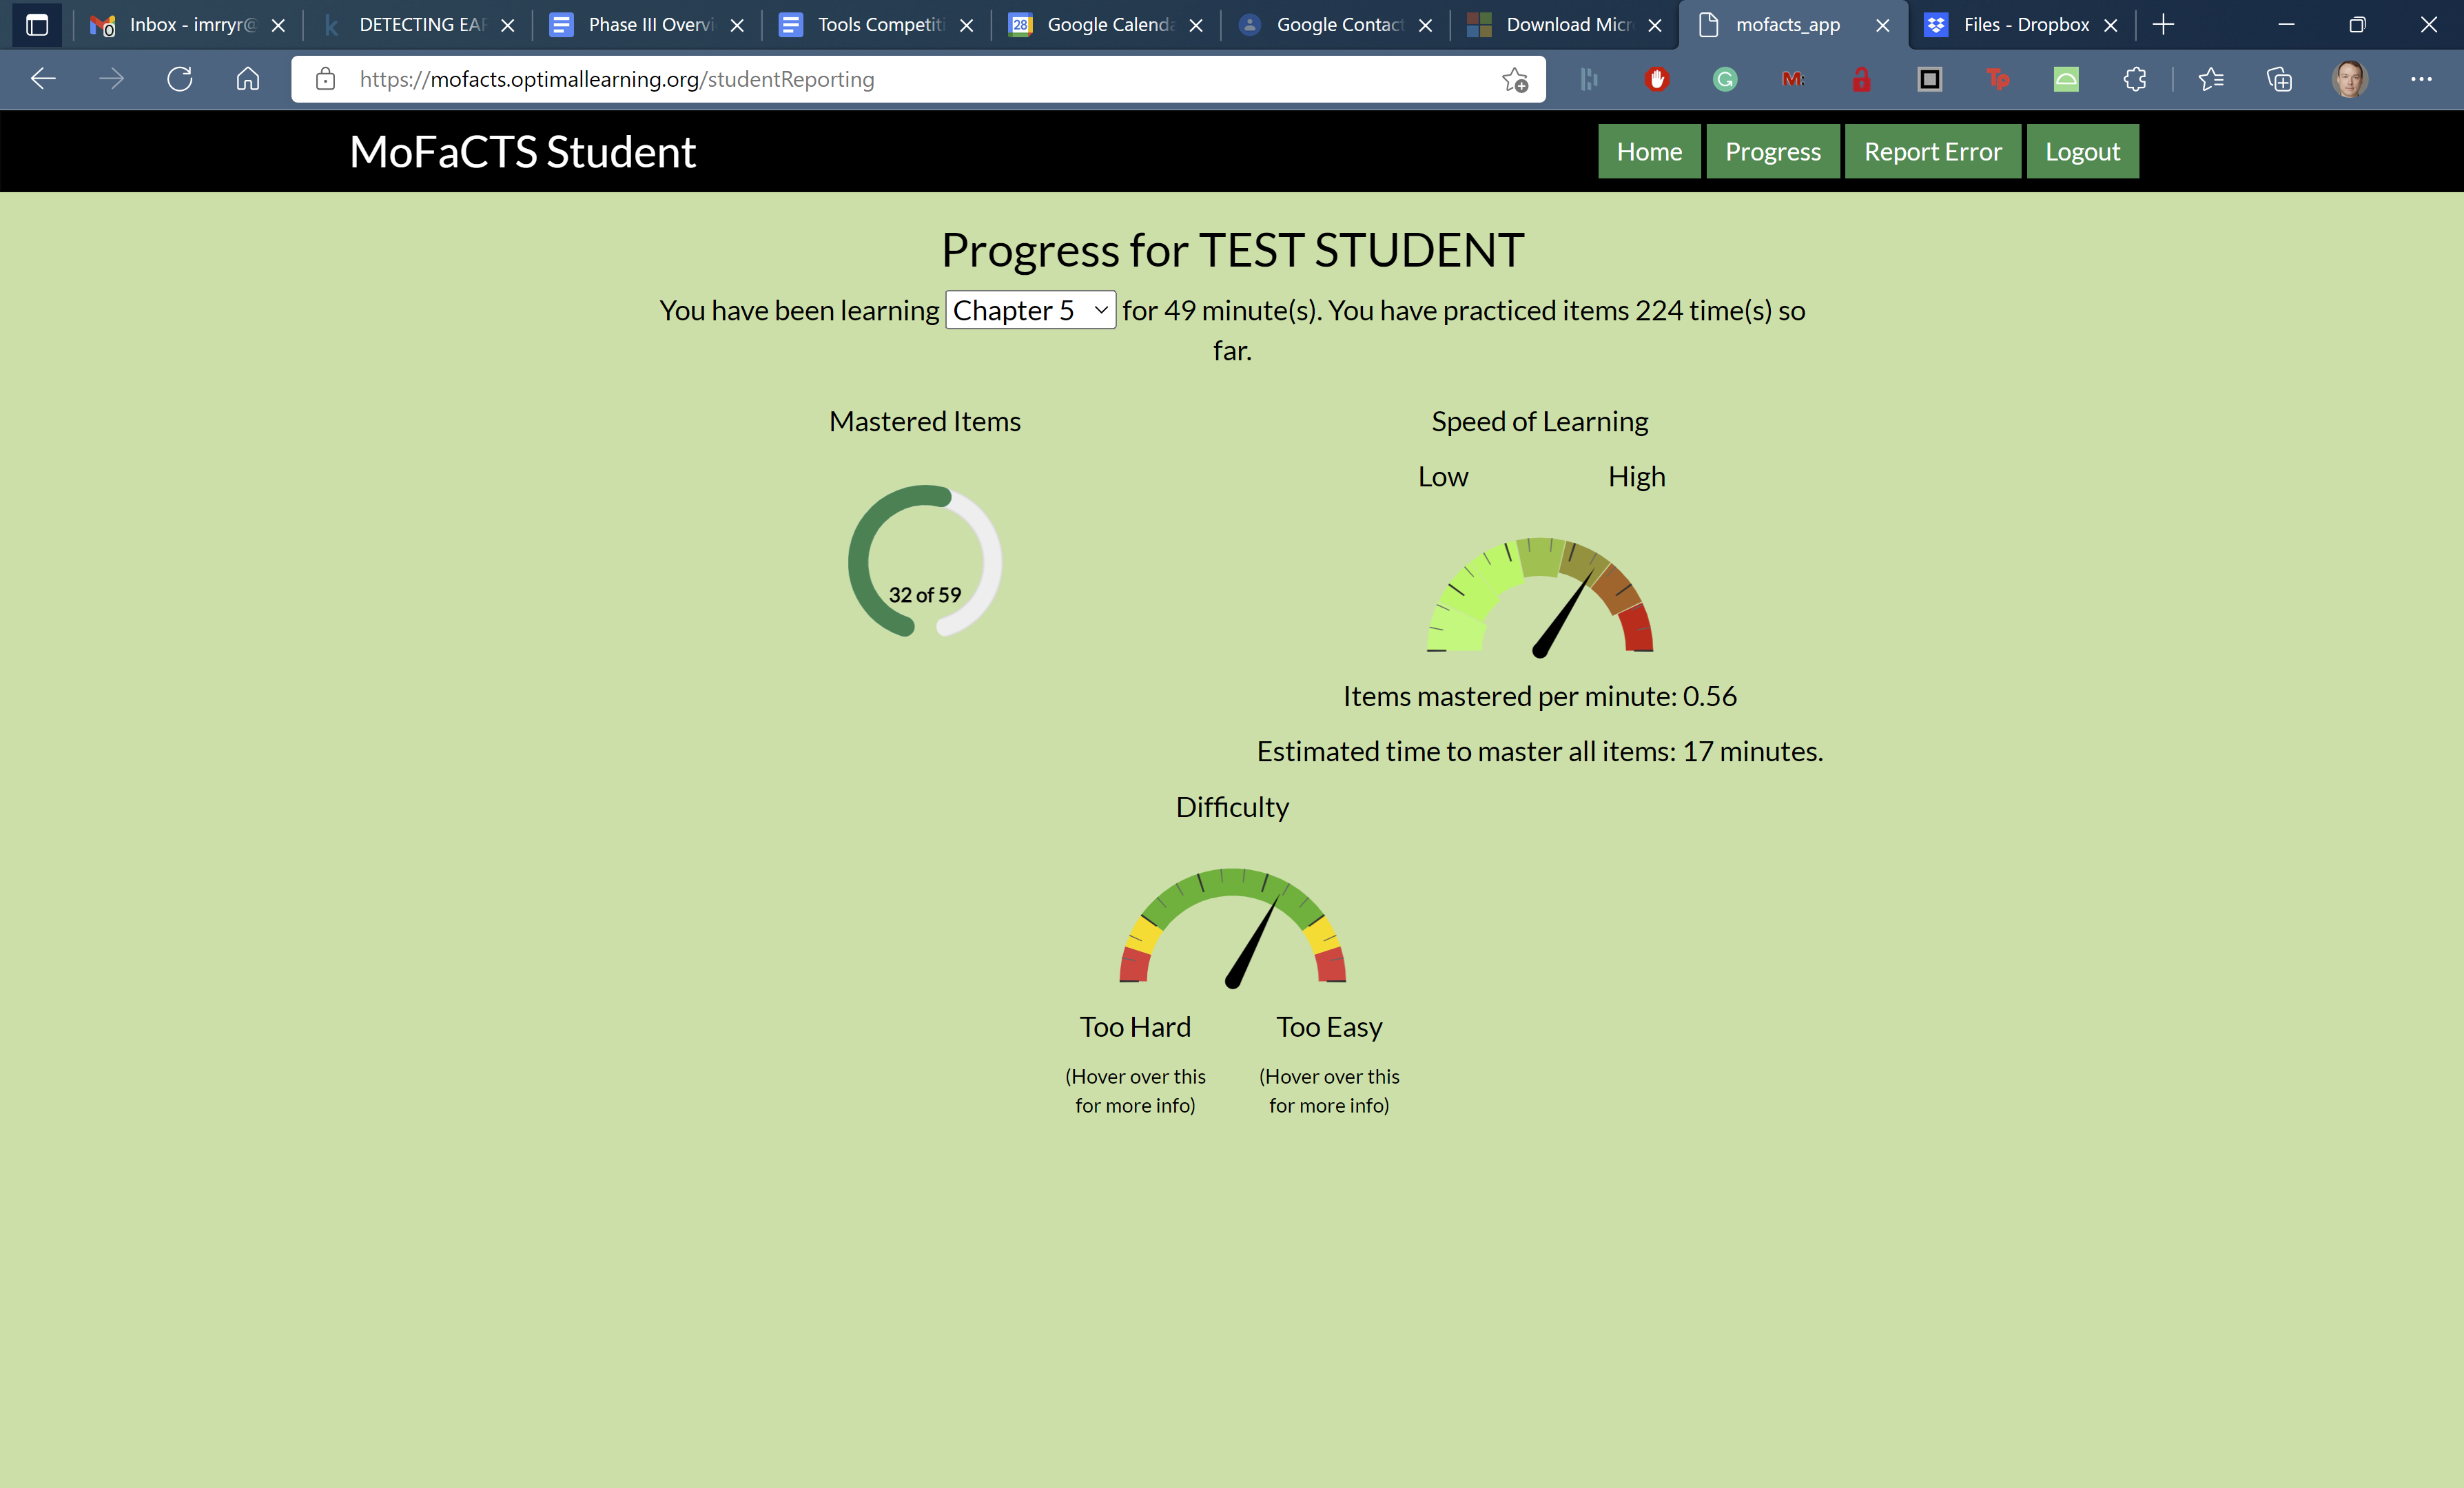Screen dimensions: 2464x1488
Task: Click the Logout button
Action: point(2082,151)
